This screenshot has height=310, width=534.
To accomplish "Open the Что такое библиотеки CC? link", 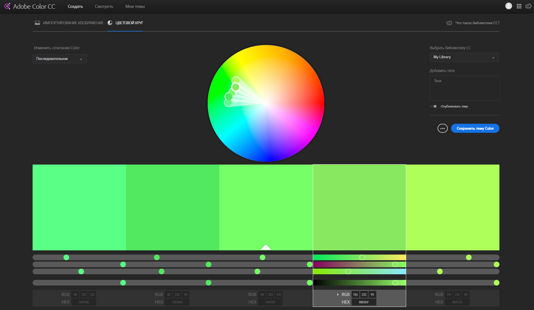I will (477, 23).
